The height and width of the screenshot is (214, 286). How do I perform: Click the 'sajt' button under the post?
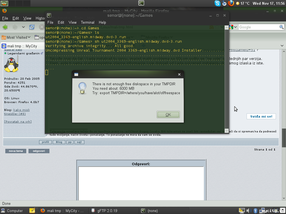coord(79,142)
